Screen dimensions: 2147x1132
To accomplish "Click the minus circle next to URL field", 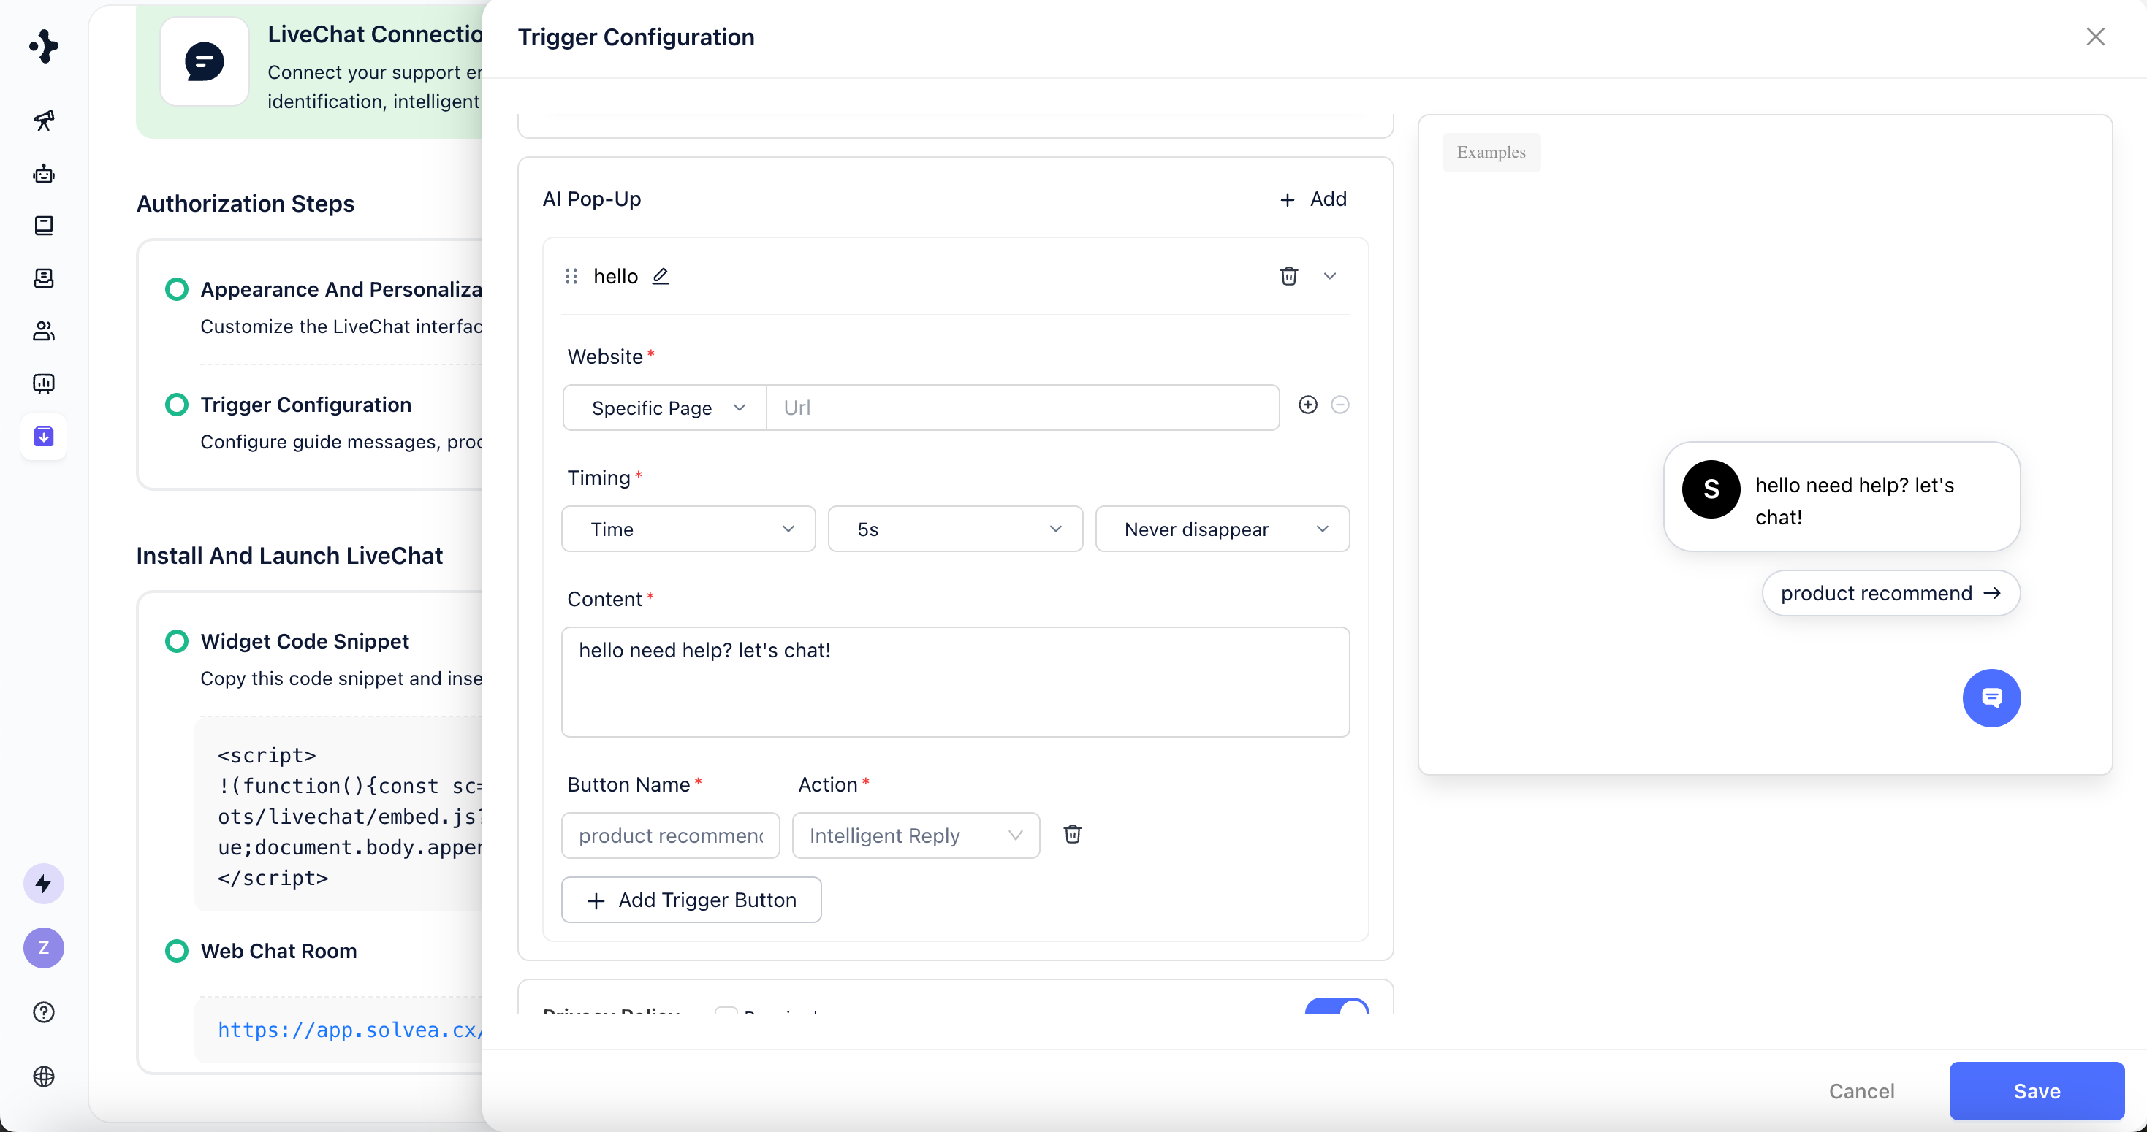I will (x=1339, y=405).
